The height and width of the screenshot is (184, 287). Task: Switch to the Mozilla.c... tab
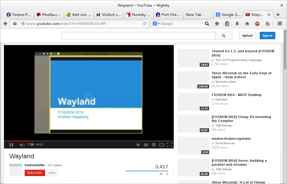coord(49,15)
